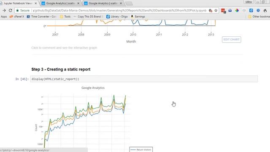Switch to Jupyter Notebook Viewer tab
The height and width of the screenshot is (152, 270).
tap(18, 3)
